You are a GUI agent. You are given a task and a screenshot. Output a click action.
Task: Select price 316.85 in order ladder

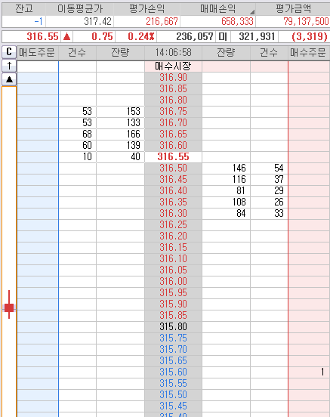(x=173, y=89)
